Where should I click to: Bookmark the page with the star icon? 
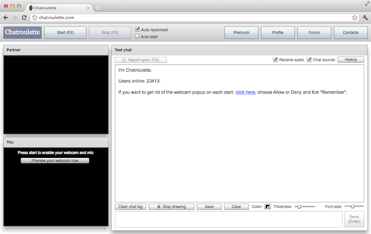click(354, 17)
